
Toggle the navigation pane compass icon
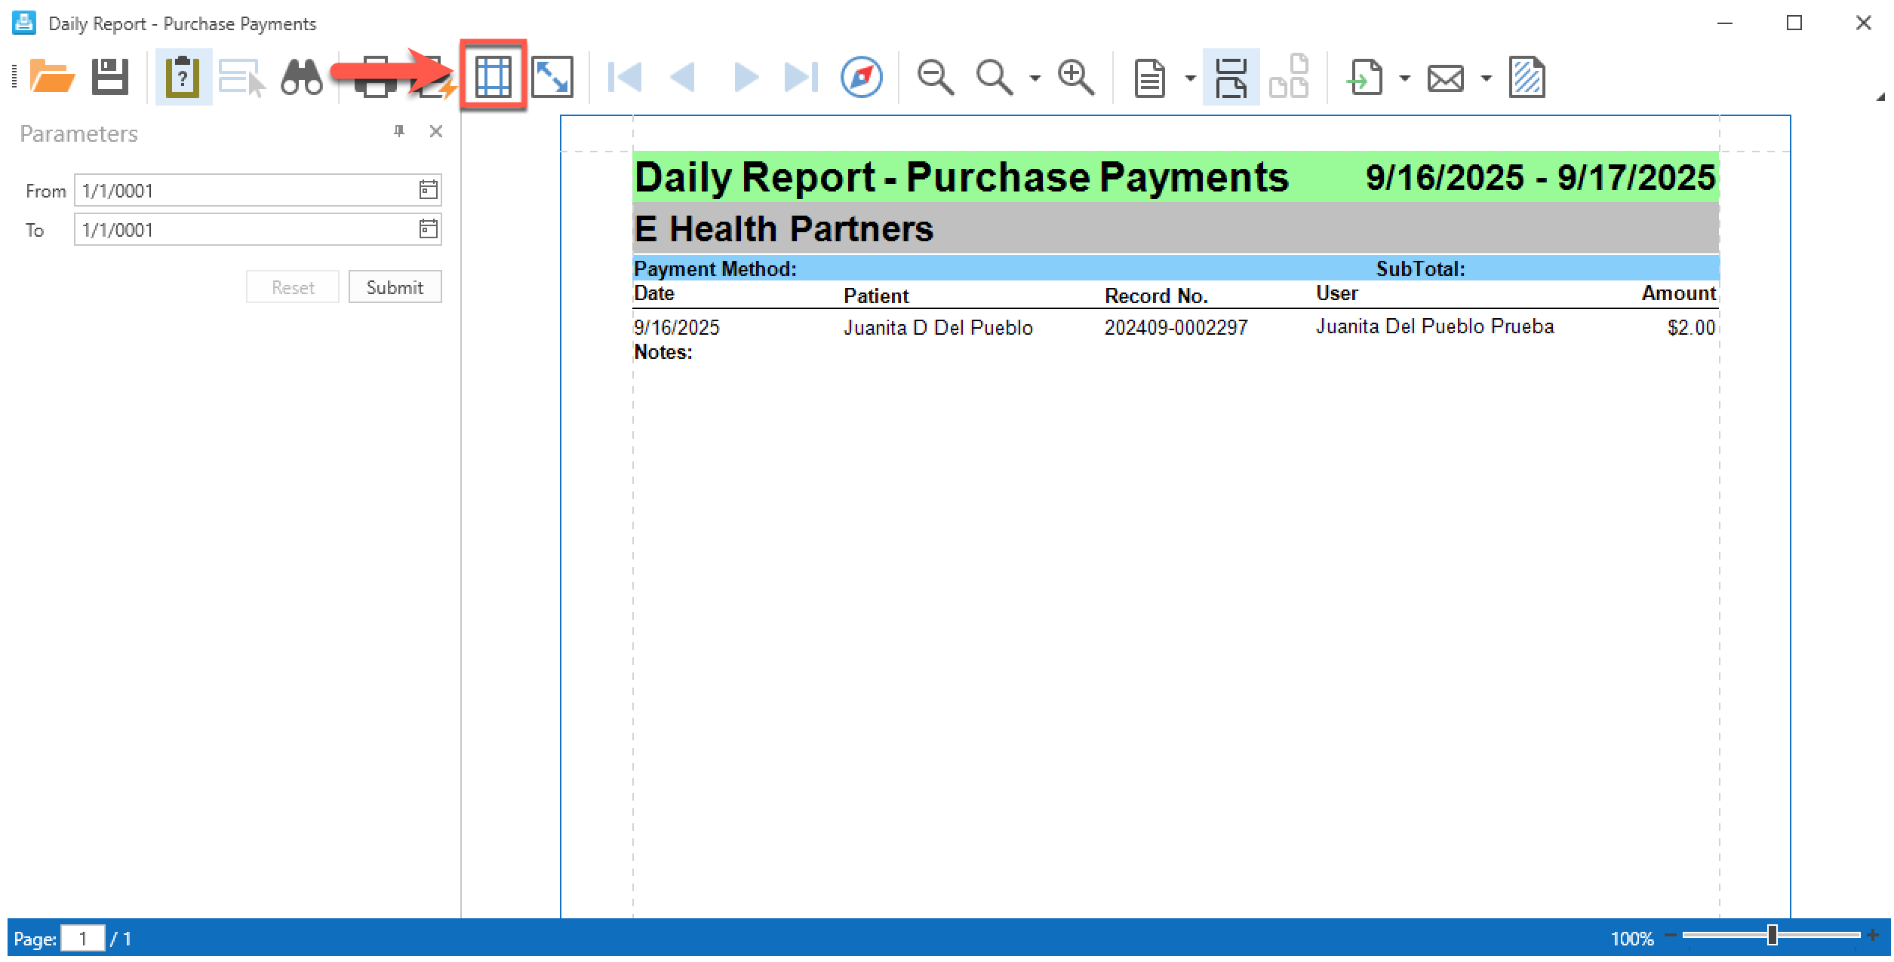(x=861, y=77)
